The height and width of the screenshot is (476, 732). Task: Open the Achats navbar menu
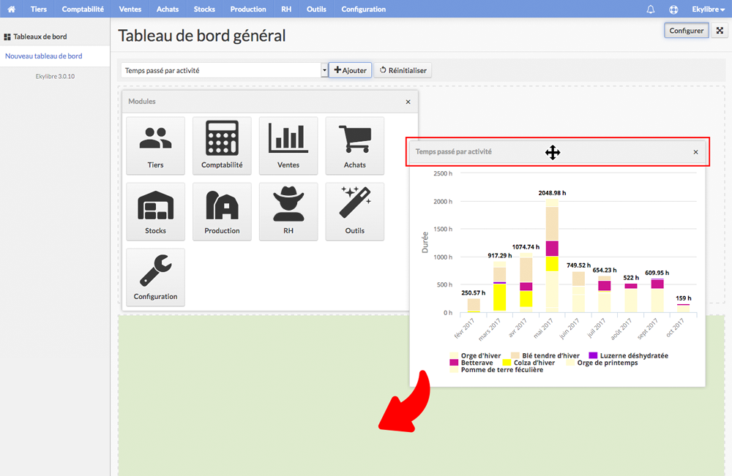click(168, 9)
